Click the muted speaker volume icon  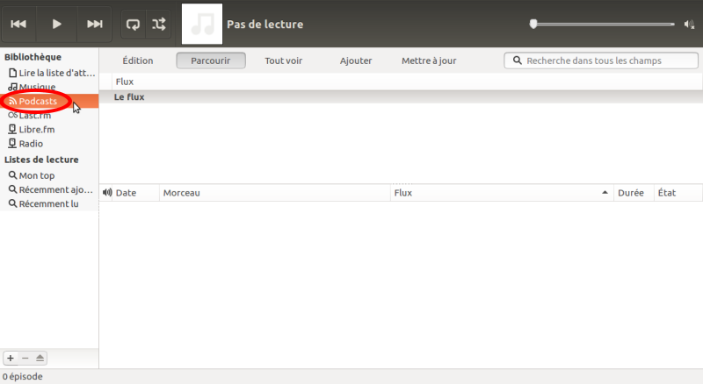689,25
